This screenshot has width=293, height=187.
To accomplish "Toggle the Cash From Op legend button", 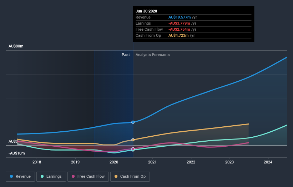I will coord(130,177).
